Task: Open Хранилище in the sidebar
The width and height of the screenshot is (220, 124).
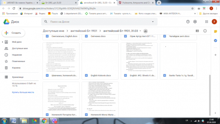Action: click(x=18, y=77)
